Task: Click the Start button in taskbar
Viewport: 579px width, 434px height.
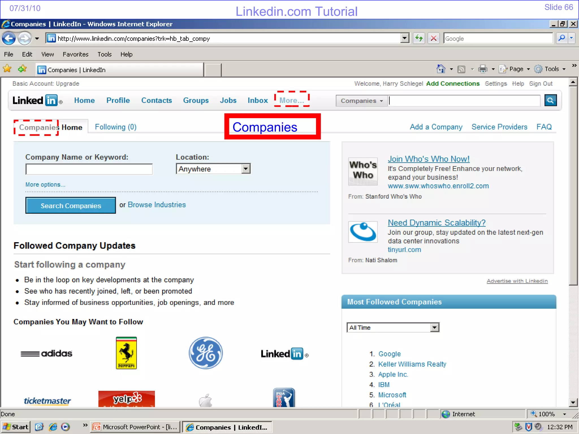Action: point(16,427)
